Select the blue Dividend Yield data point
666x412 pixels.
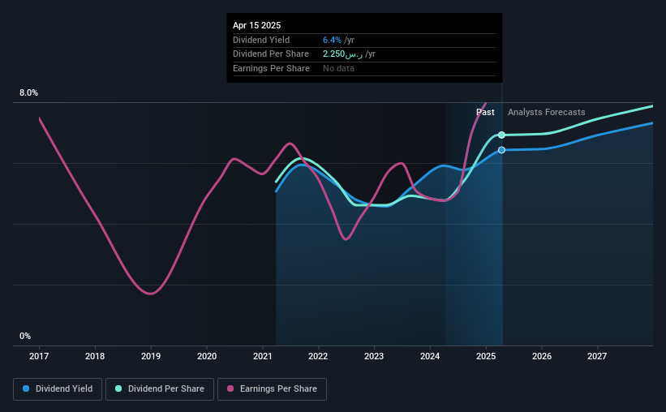click(x=501, y=150)
